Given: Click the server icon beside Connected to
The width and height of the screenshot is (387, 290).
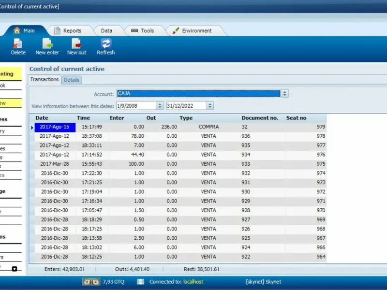Looking at the screenshot, I should point(140,282).
